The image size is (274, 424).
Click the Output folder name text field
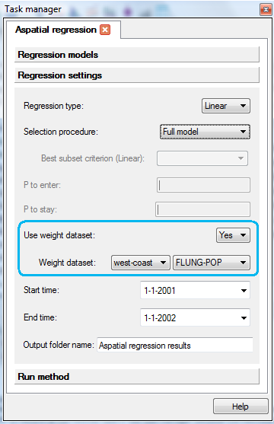click(x=175, y=345)
